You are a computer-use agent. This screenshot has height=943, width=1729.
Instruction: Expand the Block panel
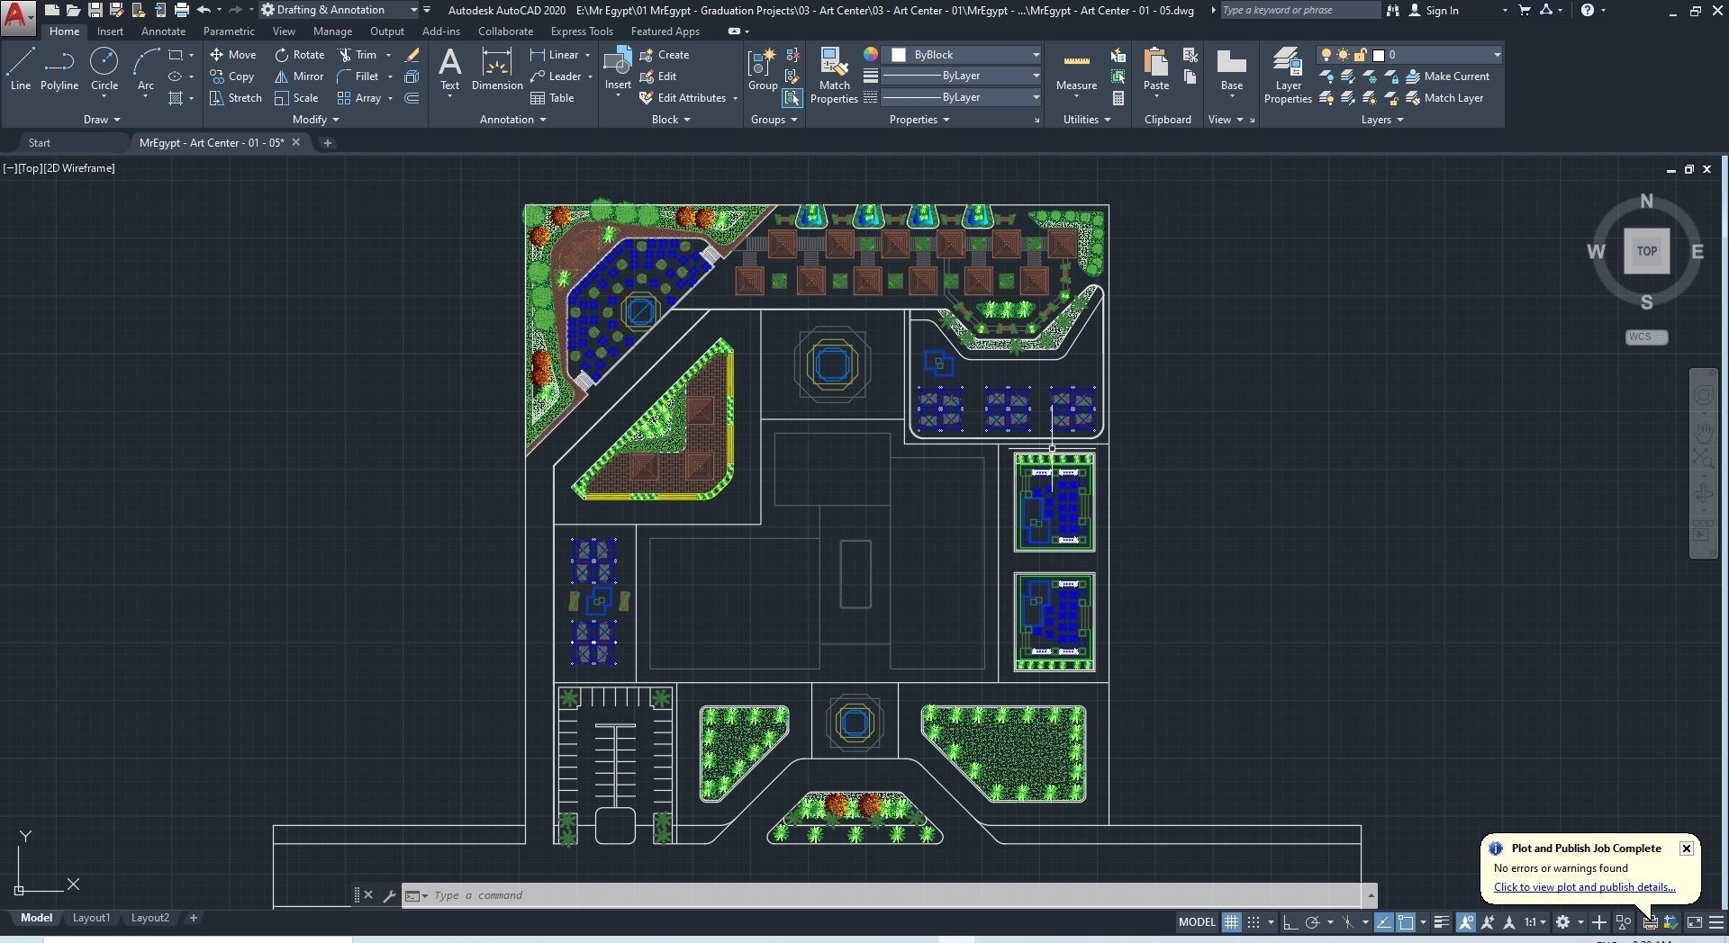pos(671,120)
